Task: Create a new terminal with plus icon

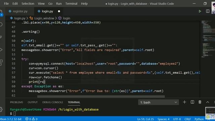Action: coord(184,102)
